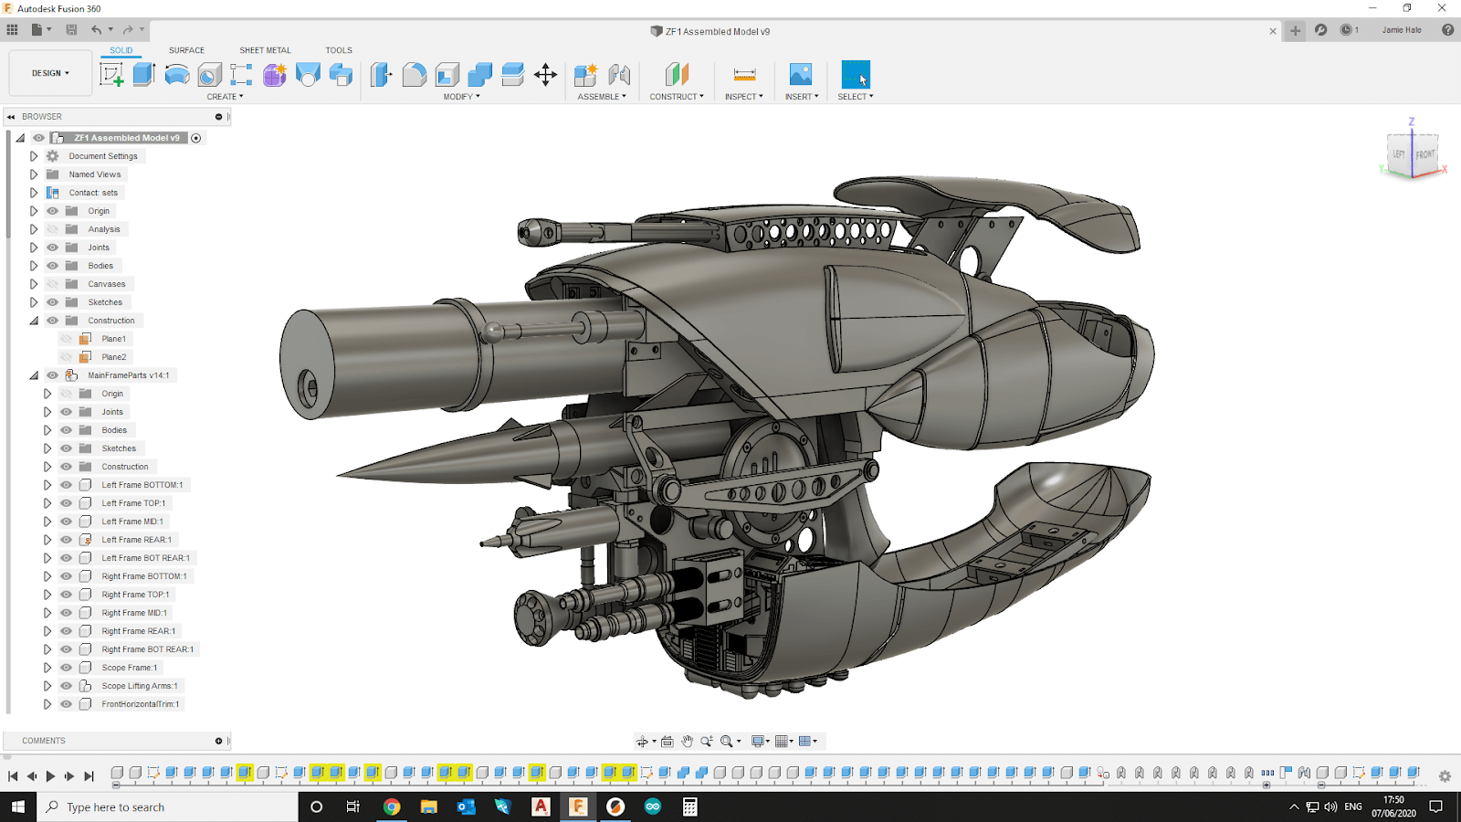
Task: Open the Data Panel grid icon
Action: click(12, 30)
